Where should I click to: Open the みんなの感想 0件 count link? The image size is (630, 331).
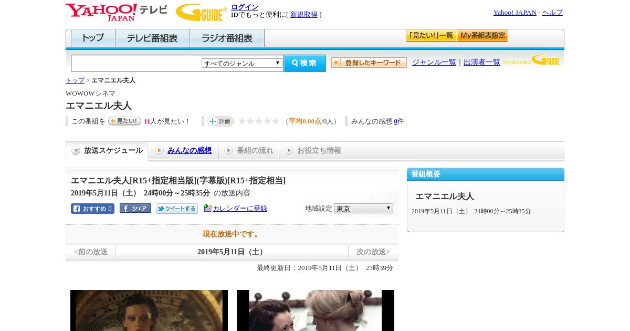[396, 121]
